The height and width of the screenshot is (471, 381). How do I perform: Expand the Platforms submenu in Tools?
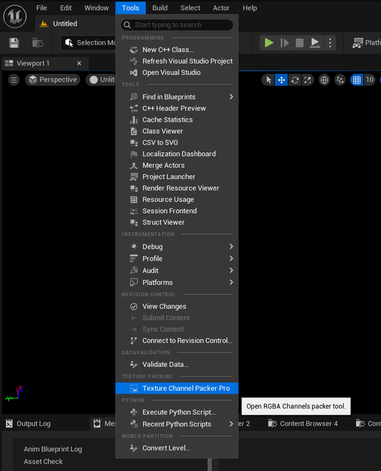coord(177,283)
